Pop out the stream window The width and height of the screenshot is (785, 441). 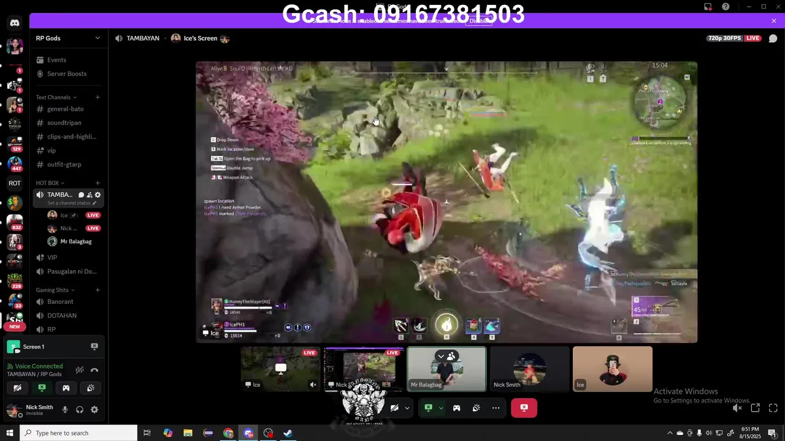click(x=756, y=408)
